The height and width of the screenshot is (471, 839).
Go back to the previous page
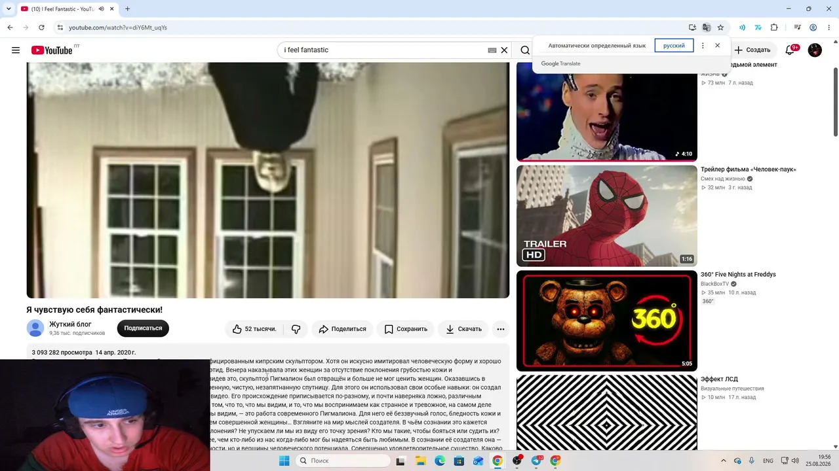coord(10,27)
